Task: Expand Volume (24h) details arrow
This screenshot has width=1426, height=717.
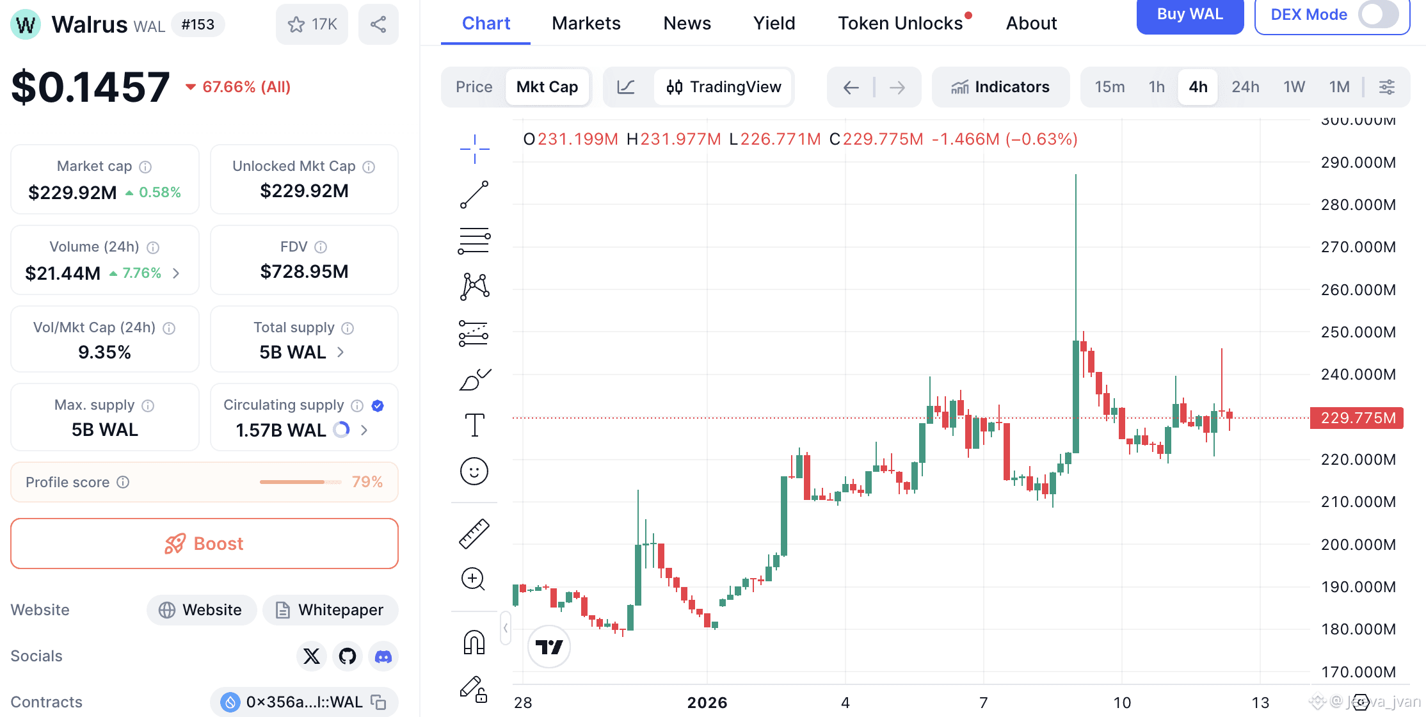Action: coord(176,273)
